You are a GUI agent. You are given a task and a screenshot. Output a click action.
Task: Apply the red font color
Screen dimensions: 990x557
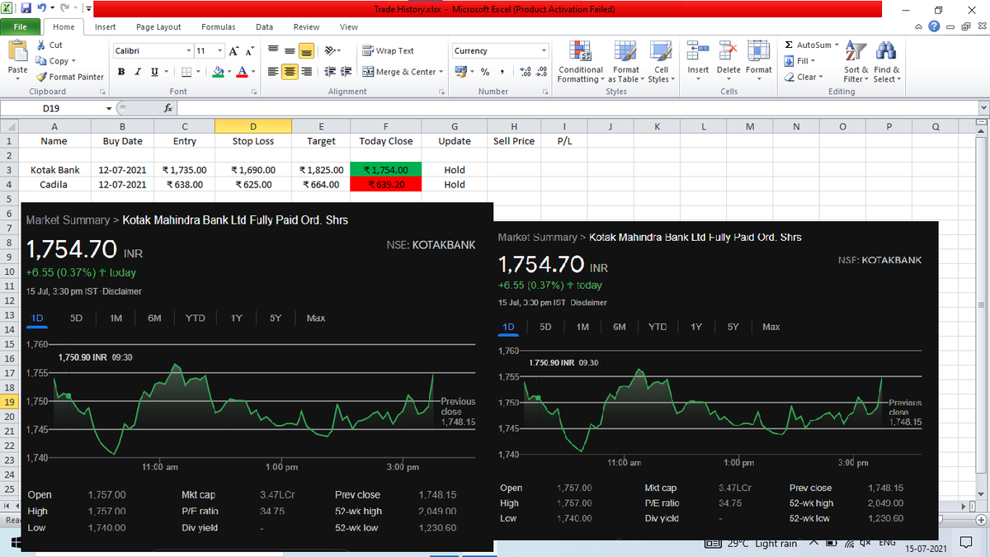[x=241, y=72]
